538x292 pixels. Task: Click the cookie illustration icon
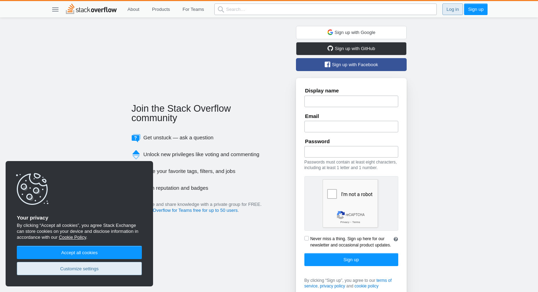tap(32, 189)
